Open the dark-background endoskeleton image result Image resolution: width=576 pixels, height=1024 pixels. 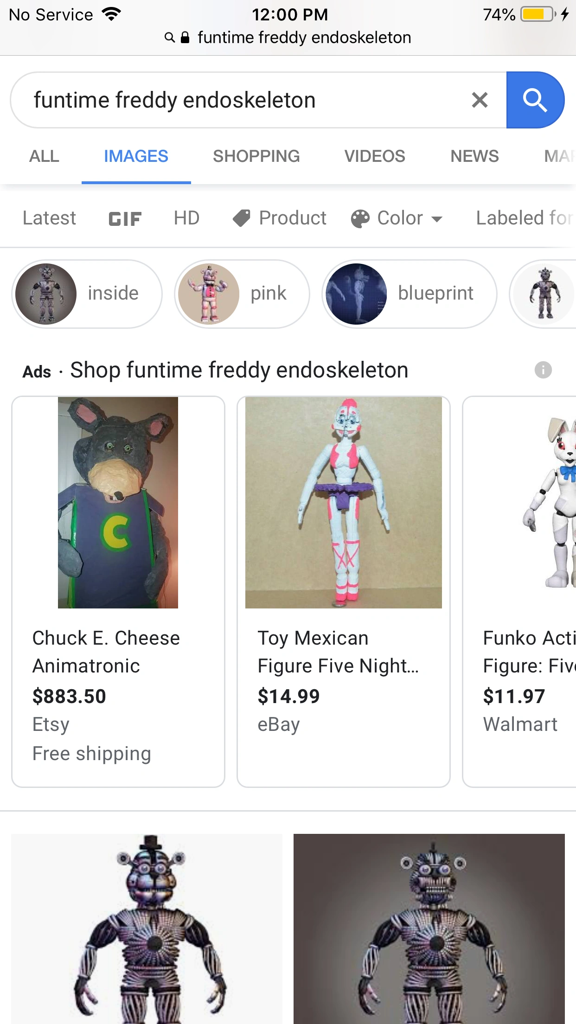coord(429,928)
